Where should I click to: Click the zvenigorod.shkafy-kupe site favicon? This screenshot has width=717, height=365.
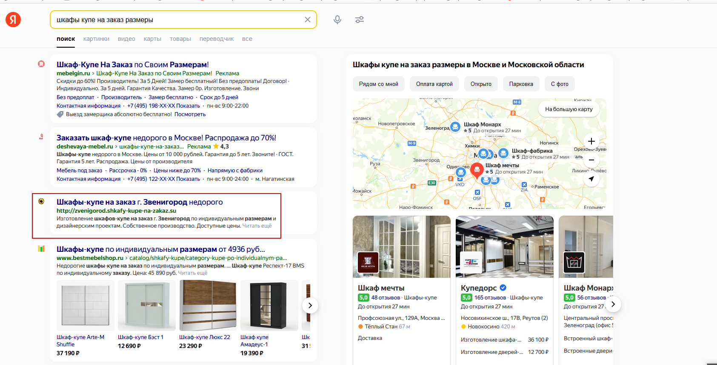[x=41, y=201]
